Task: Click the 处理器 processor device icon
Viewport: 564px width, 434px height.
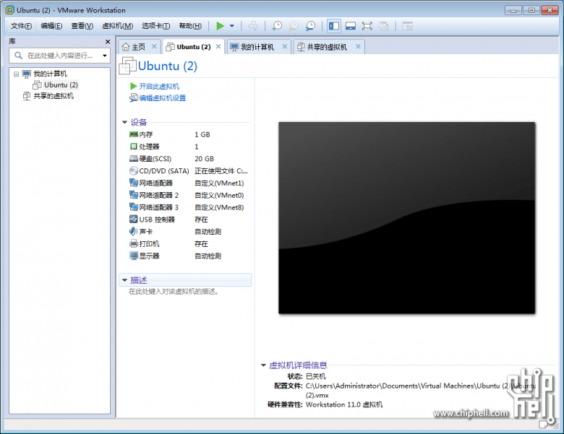Action: (x=134, y=147)
